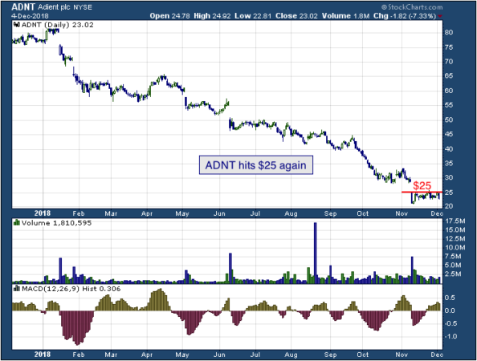Select the ADNT (Daily) 23.02 legend

coord(57,25)
